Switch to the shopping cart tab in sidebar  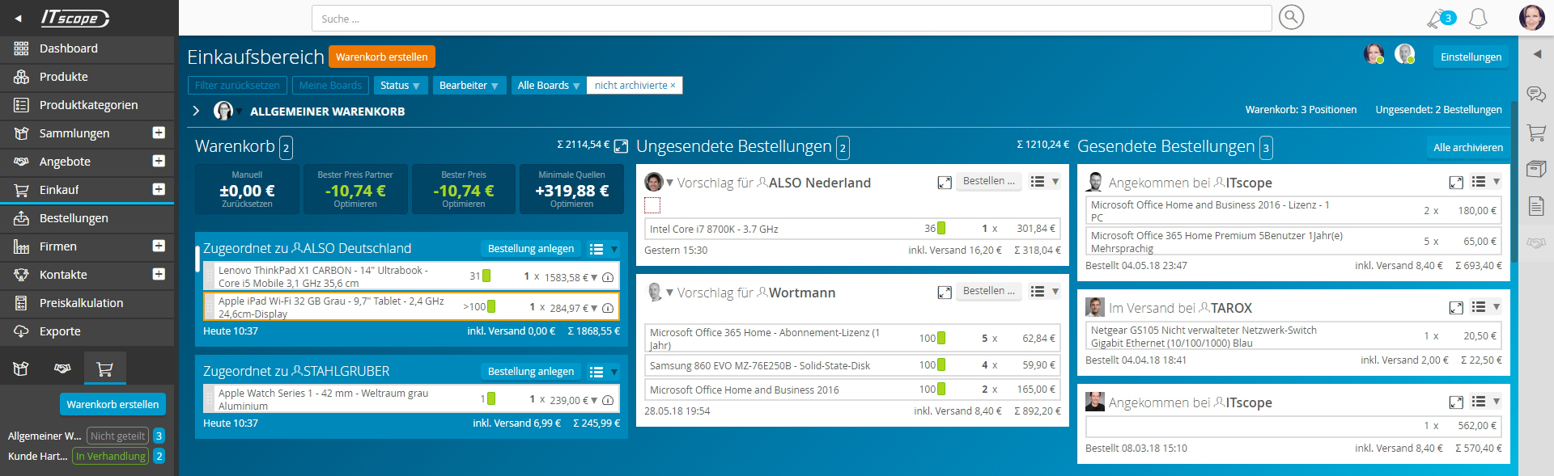tap(104, 369)
